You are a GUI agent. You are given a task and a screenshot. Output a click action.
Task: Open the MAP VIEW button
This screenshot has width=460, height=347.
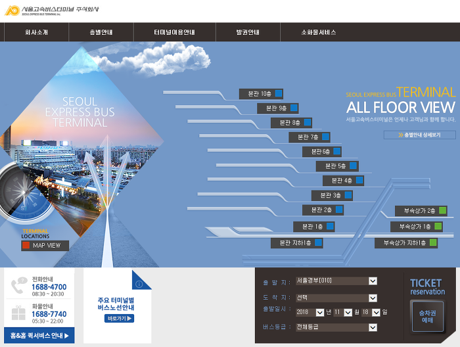[x=45, y=246]
